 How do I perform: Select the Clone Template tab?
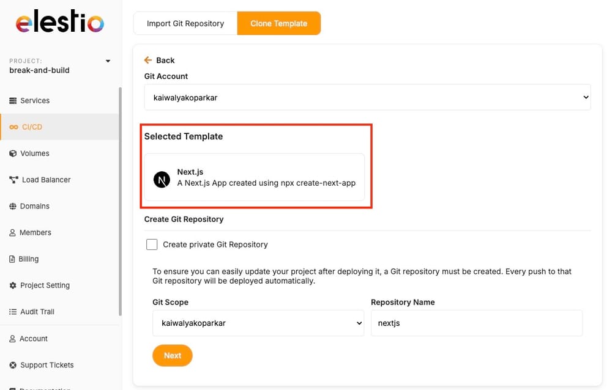279,23
